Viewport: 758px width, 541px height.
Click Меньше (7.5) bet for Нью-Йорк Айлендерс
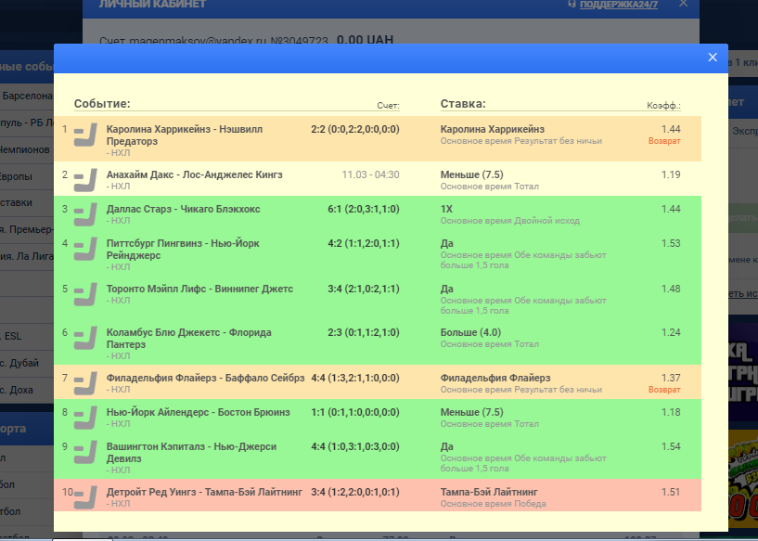click(x=472, y=412)
